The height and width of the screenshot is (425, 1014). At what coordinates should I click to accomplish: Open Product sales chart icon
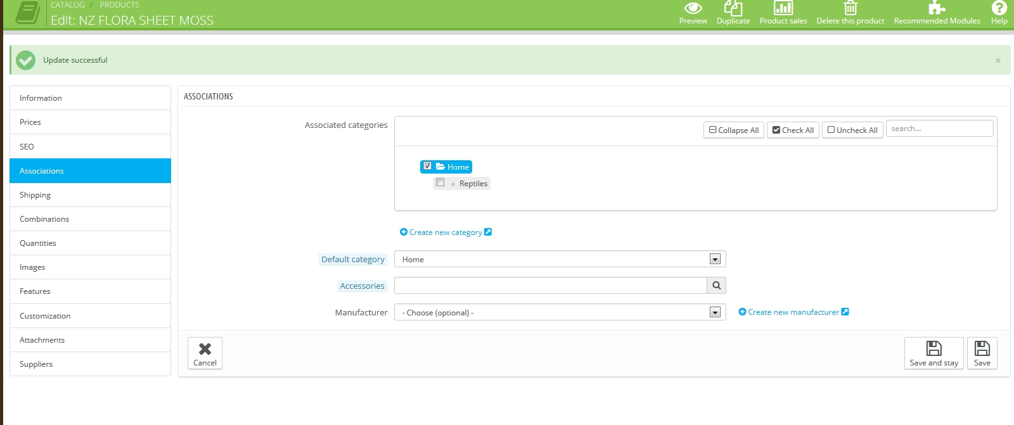783,8
